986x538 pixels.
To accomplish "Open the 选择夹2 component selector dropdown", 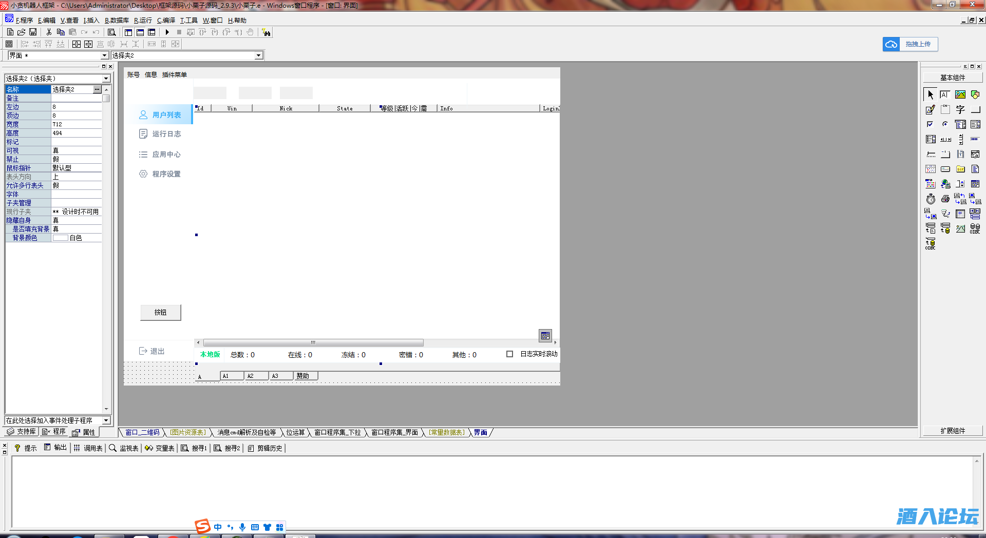I will pyautogui.click(x=258, y=55).
